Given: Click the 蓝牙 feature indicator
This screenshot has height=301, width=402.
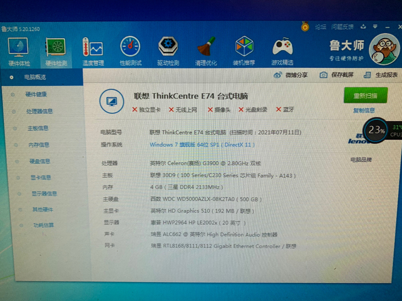Looking at the screenshot, I should [x=285, y=109].
